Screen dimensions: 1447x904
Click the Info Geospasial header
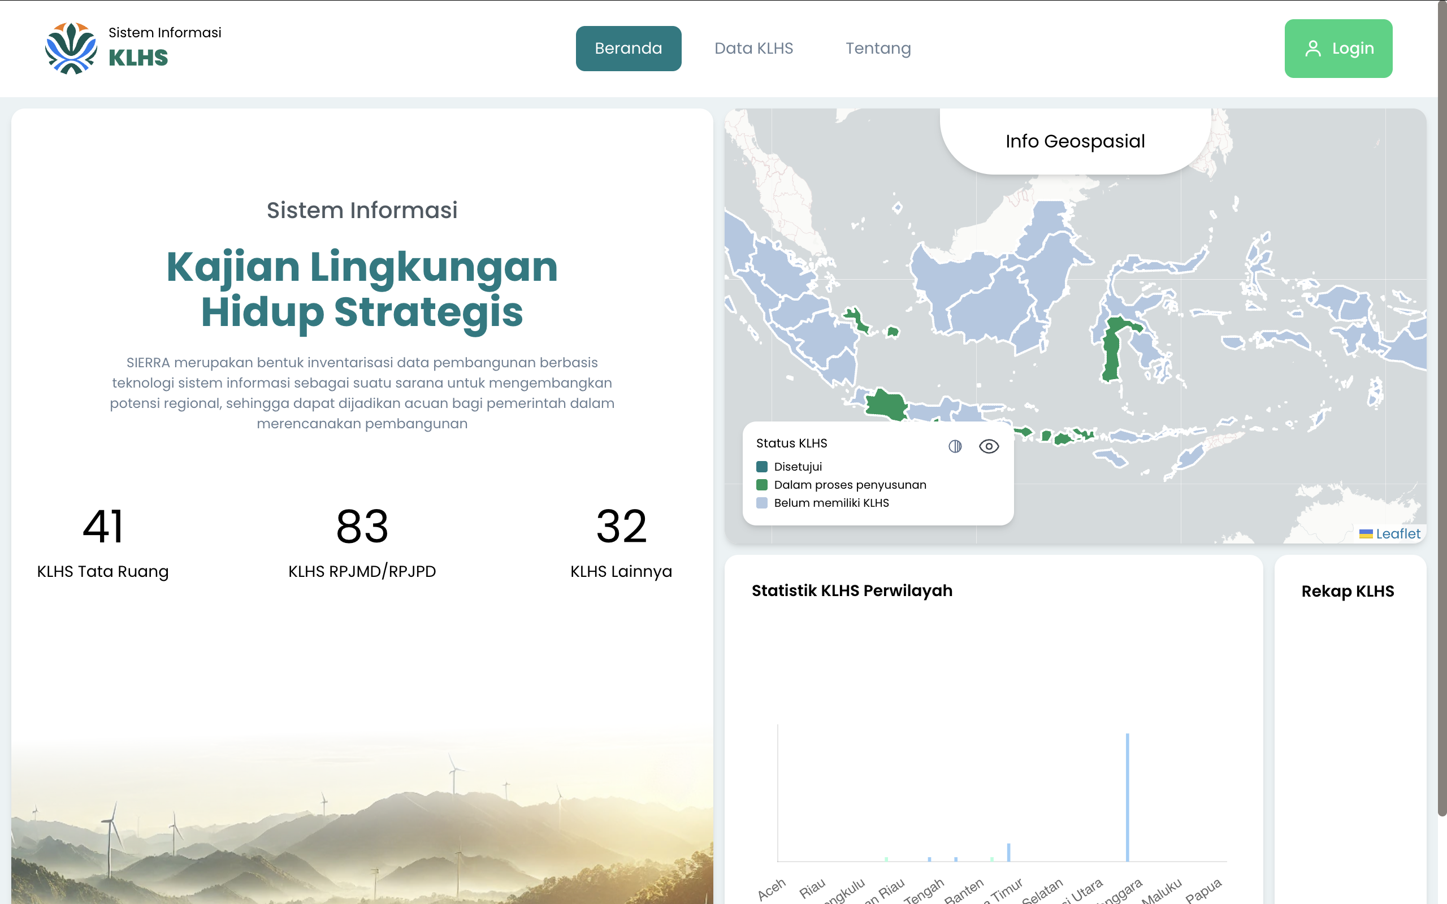pyautogui.click(x=1075, y=141)
